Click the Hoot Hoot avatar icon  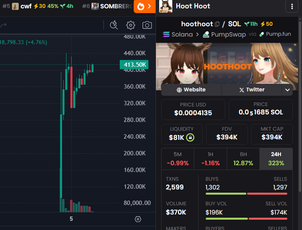coord(166,6)
